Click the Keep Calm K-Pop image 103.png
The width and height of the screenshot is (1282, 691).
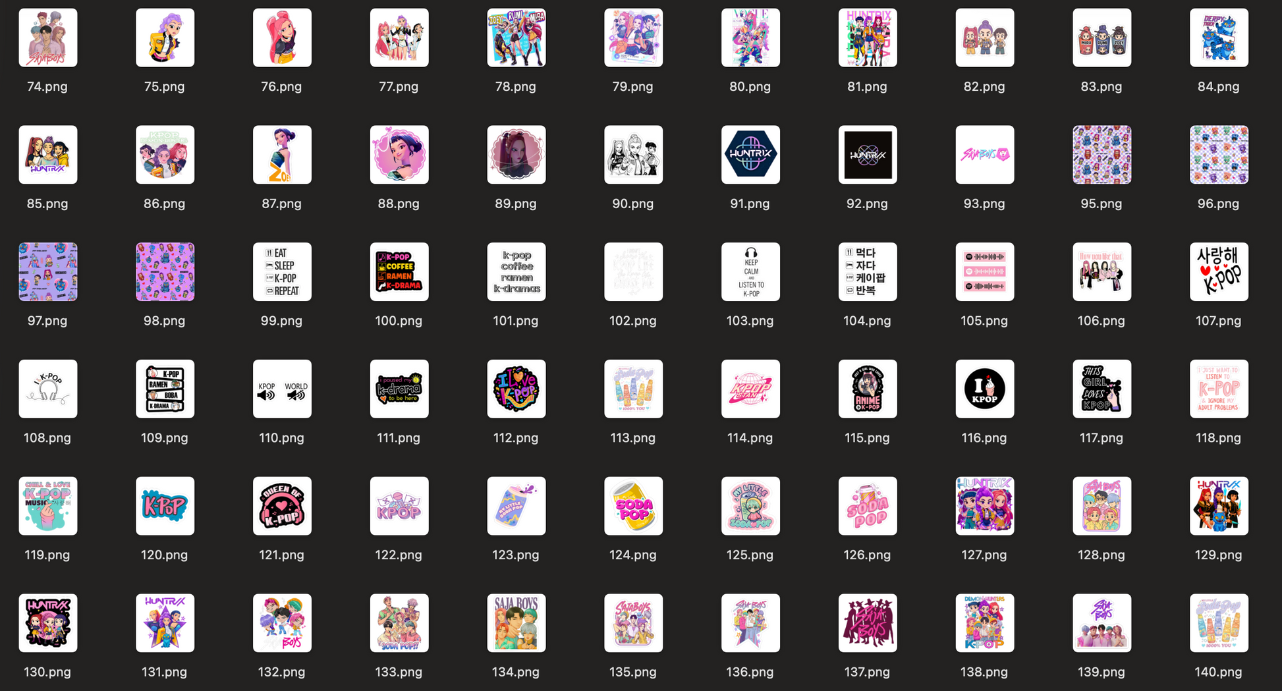coord(750,271)
